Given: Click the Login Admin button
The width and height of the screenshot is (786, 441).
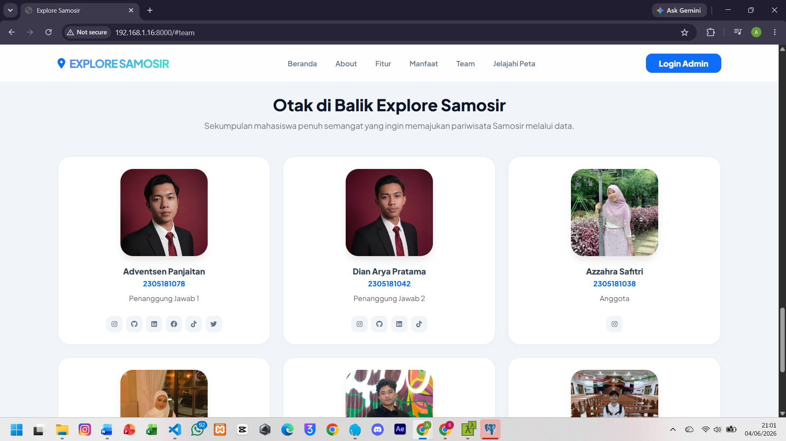Looking at the screenshot, I should (683, 63).
